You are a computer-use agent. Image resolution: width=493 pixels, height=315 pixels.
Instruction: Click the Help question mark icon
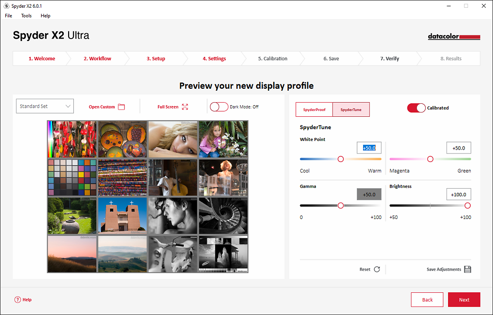[17, 300]
